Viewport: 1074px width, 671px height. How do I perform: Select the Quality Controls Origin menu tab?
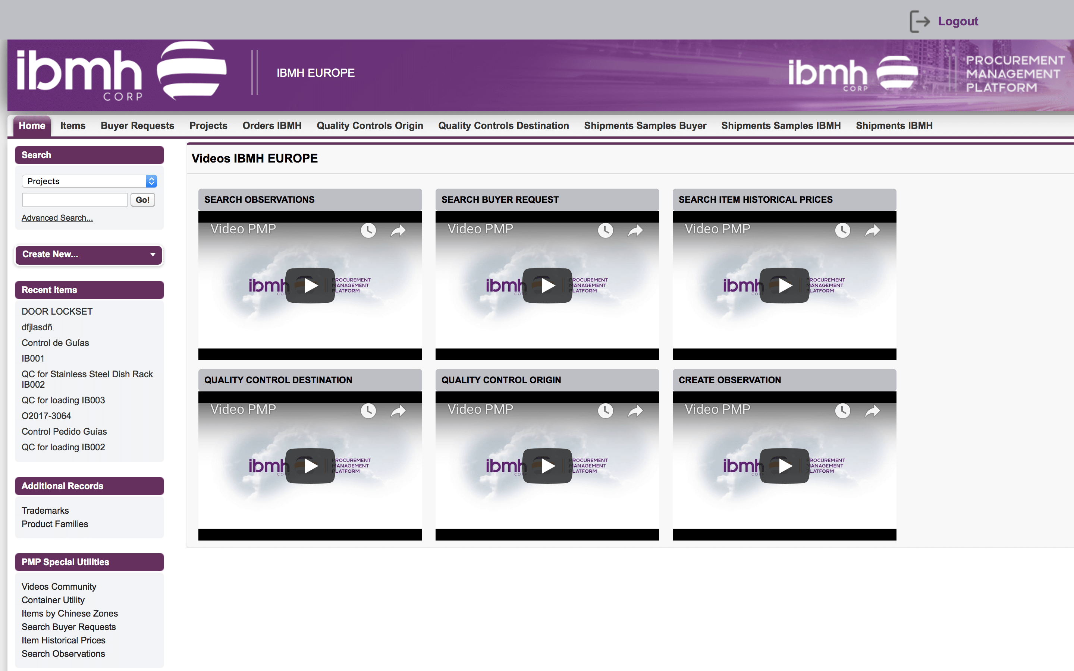click(370, 125)
